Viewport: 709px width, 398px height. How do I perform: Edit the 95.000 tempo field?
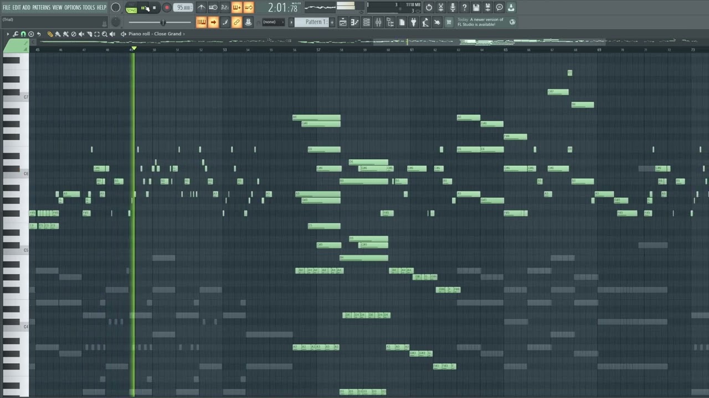pos(183,8)
